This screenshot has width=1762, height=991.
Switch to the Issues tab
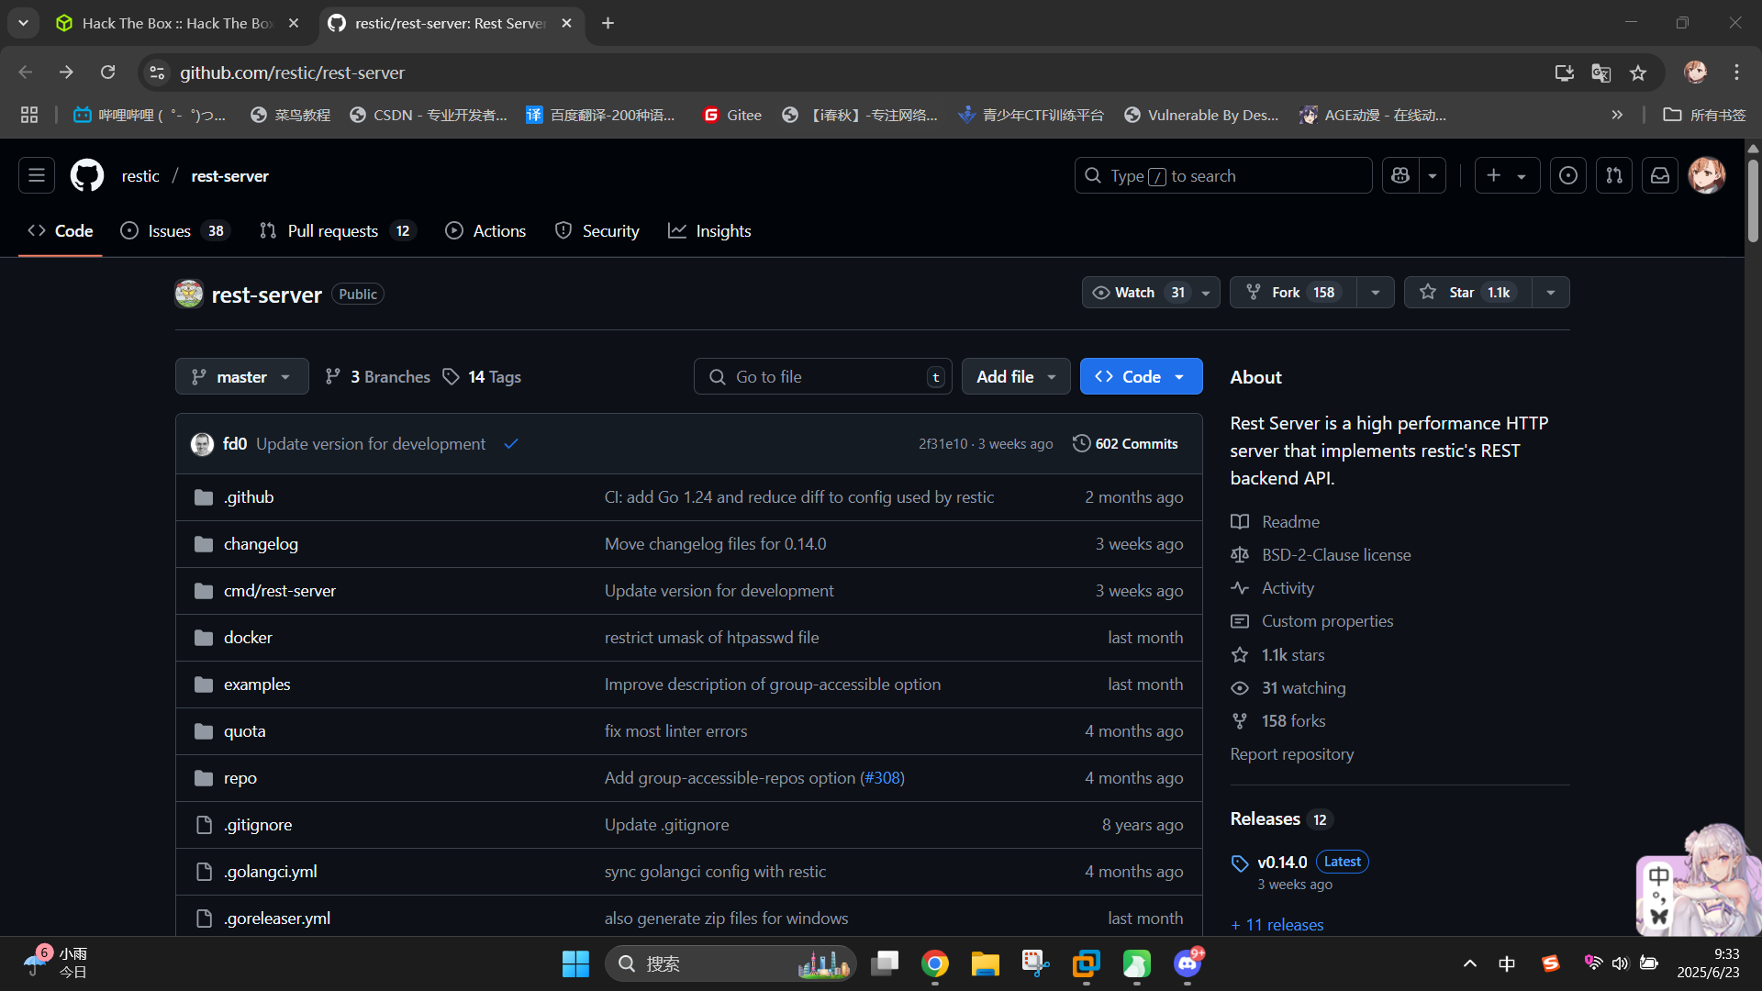[170, 231]
